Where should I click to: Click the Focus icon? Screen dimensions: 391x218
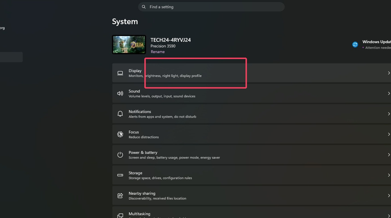click(x=120, y=134)
